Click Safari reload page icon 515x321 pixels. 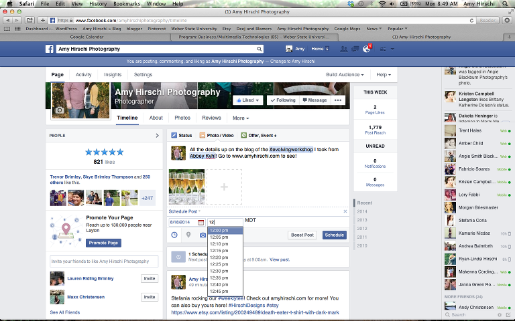[x=471, y=20]
